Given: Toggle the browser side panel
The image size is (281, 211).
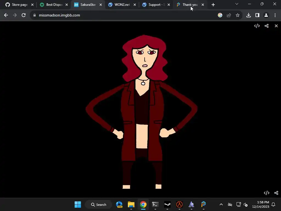Looking at the screenshot, I should click(x=257, y=15).
